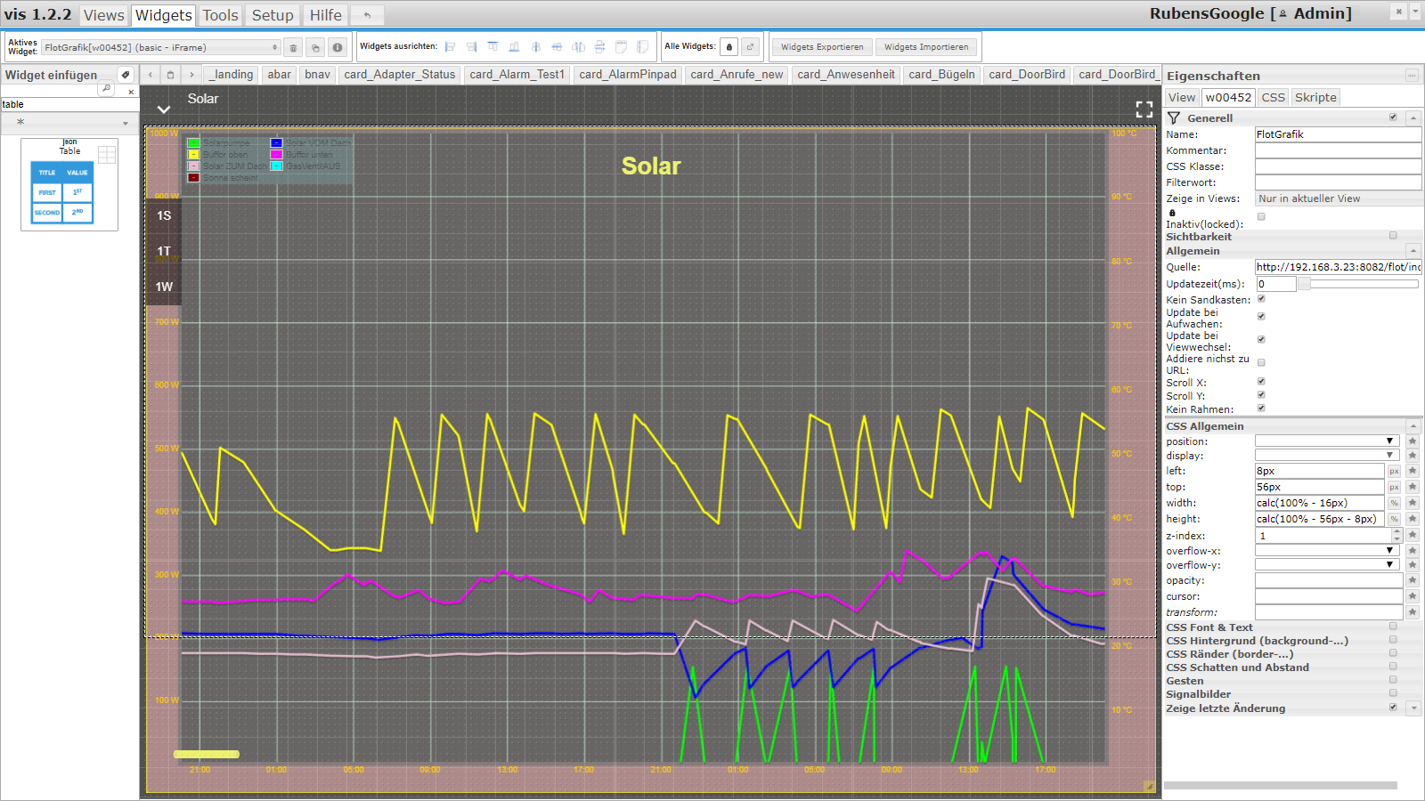Click fullscreen icon on Solar chart
The width and height of the screenshot is (1425, 801).
point(1144,109)
